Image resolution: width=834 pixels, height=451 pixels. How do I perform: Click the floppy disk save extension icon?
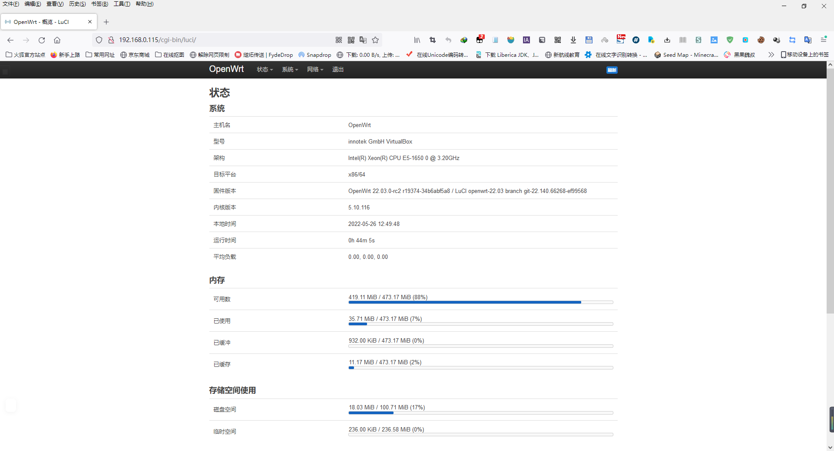click(589, 40)
